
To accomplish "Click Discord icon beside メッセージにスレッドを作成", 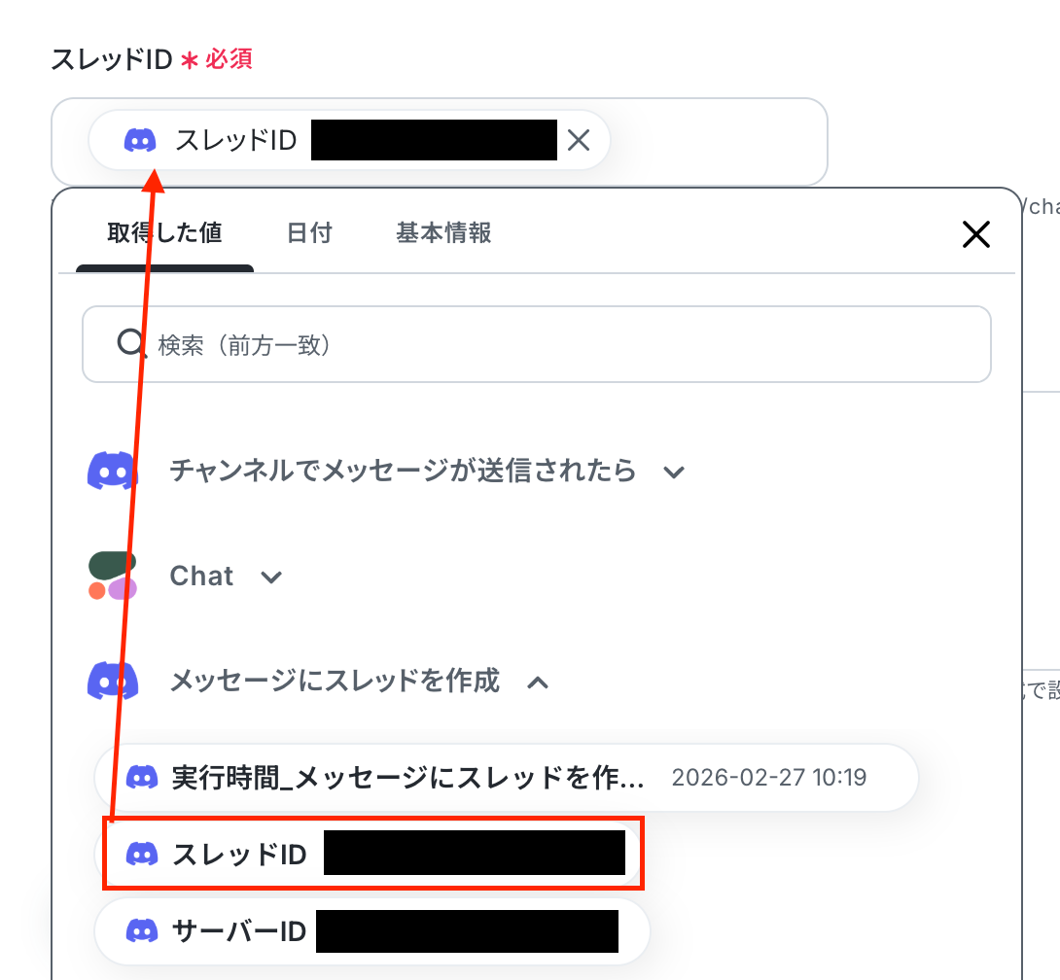I will click(x=113, y=681).
